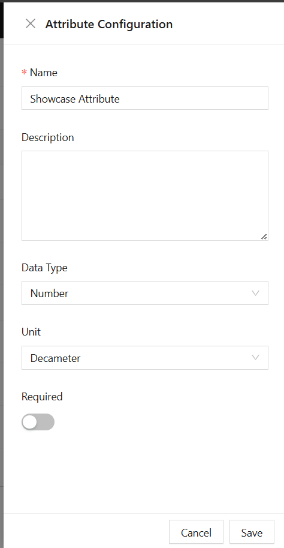The width and height of the screenshot is (284, 548).
Task: Click the Description resize handle
Action: point(264,236)
